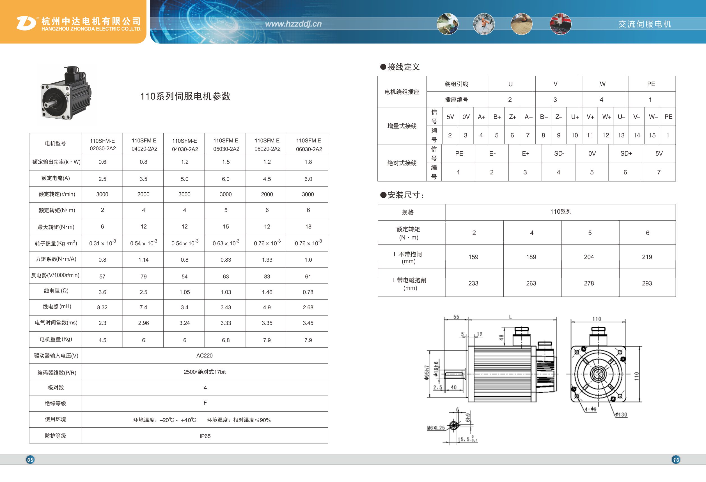
Task: Select rated current value 4.5
Action: [x=267, y=179]
